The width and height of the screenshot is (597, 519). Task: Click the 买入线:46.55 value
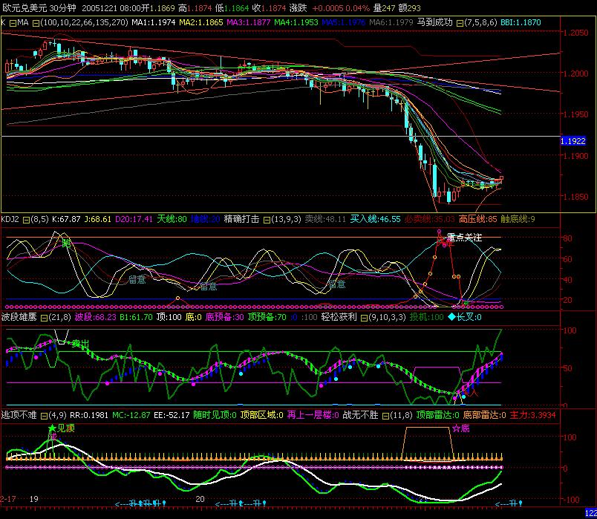click(376, 219)
